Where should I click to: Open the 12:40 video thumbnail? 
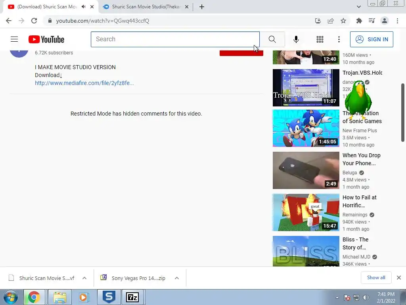pos(306,57)
